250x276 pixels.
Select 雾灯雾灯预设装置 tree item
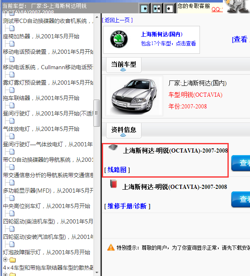[x=48, y=83]
